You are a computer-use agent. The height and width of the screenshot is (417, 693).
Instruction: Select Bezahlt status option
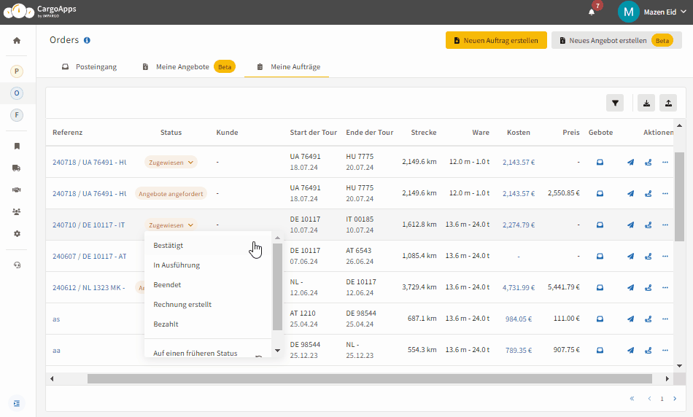(x=208, y=324)
